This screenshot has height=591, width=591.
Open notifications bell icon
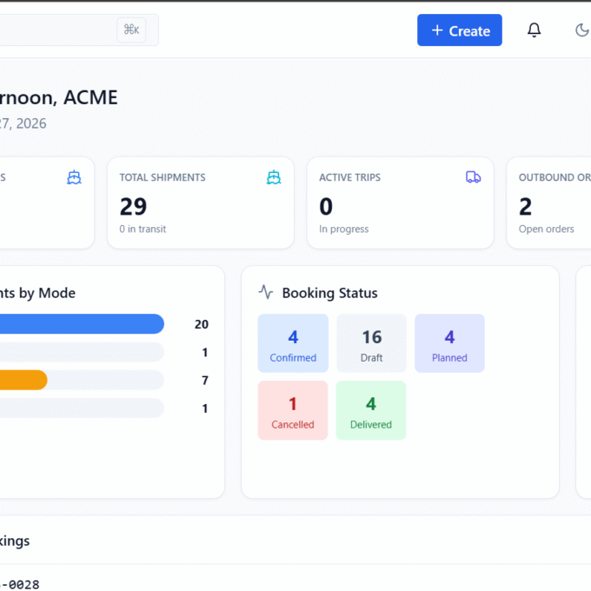click(x=534, y=30)
